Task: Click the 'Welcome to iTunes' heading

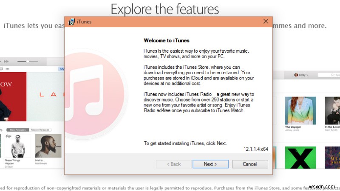Action: 167,40
